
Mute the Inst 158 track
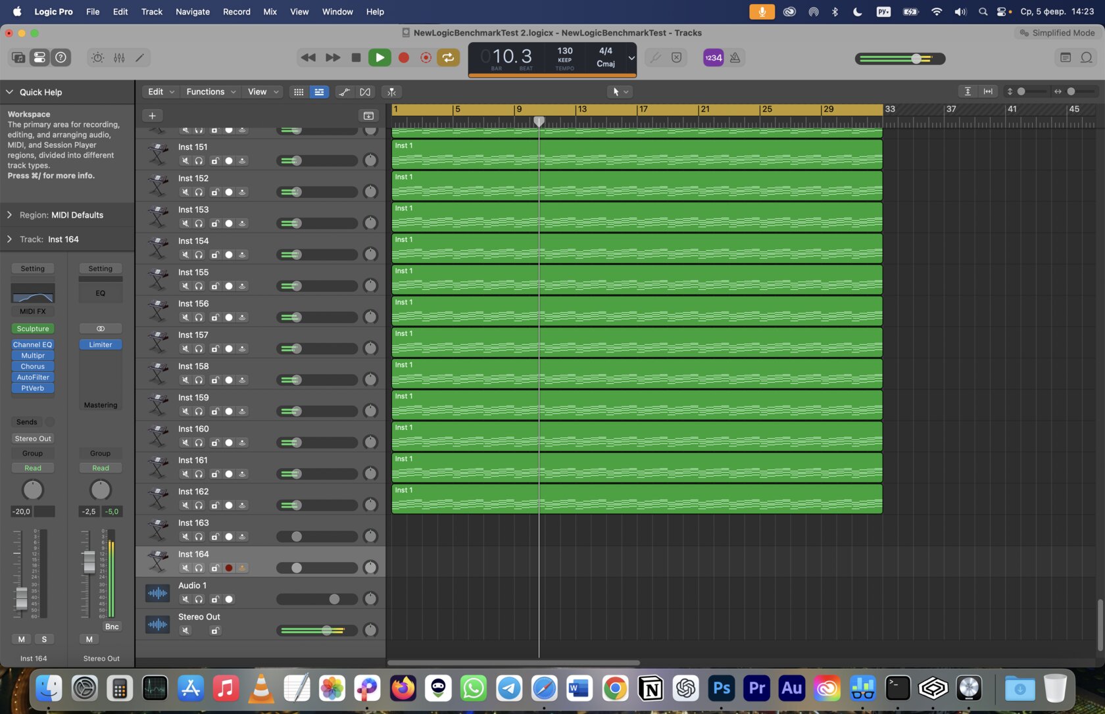click(185, 380)
